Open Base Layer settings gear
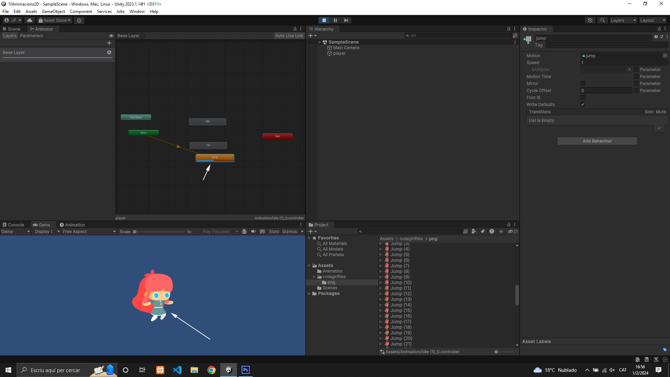Viewport: 670px width, 377px height. click(109, 52)
